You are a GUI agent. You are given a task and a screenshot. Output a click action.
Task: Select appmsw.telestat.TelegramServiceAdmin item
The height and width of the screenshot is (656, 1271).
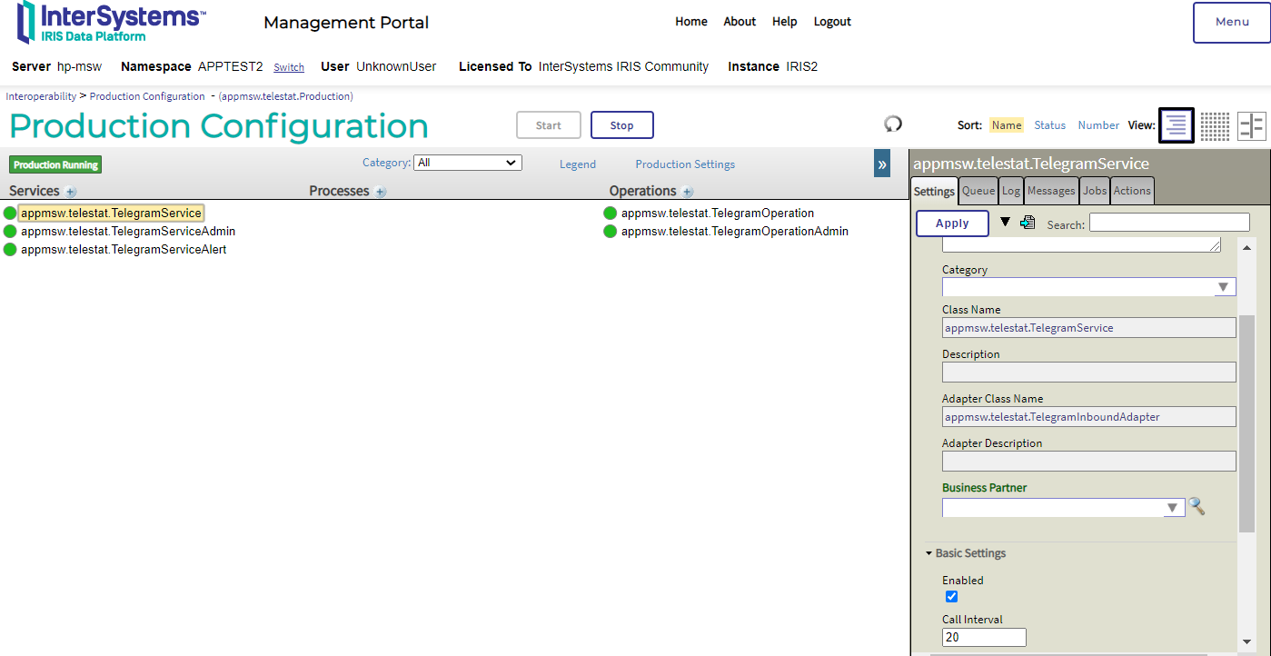[128, 232]
